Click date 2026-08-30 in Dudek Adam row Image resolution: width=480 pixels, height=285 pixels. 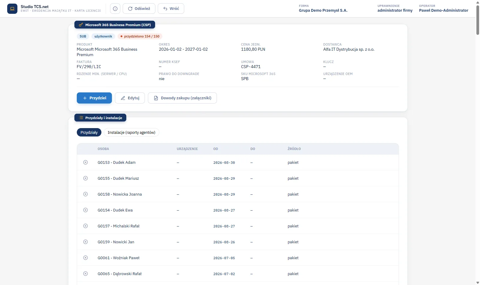224,163
